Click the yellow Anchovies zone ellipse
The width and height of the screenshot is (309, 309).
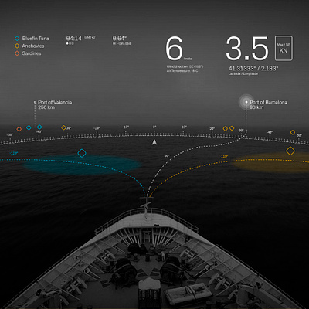point(270,162)
